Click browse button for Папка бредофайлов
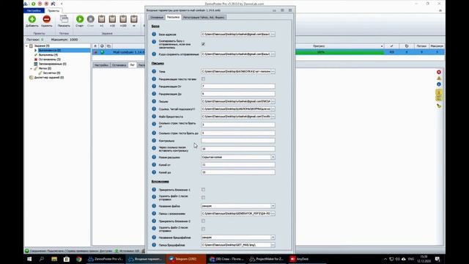Viewport: 469px width, 264px height. point(273,245)
